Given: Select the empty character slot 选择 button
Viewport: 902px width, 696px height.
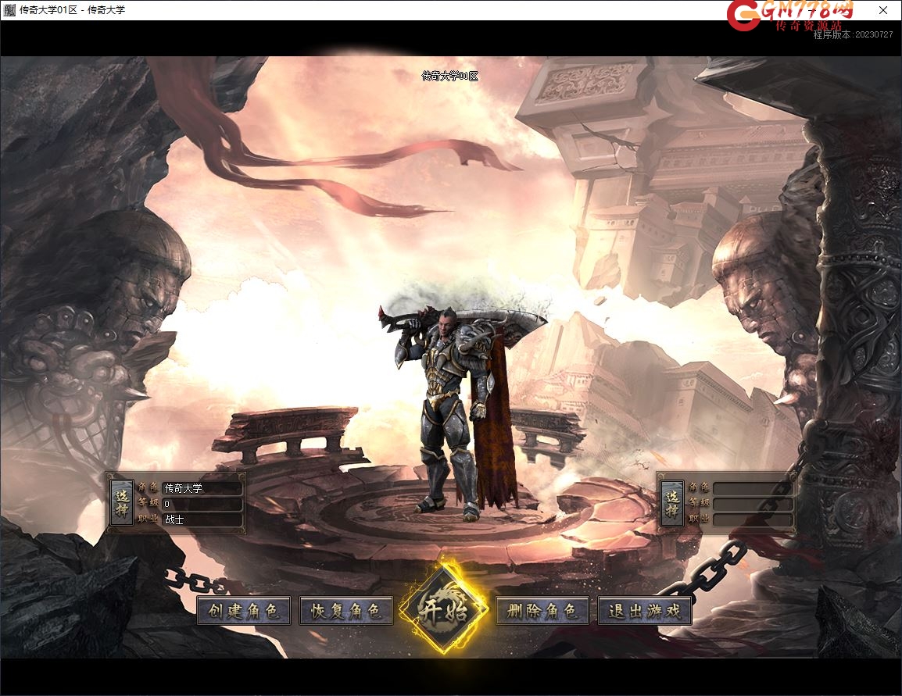Looking at the screenshot, I should [672, 504].
